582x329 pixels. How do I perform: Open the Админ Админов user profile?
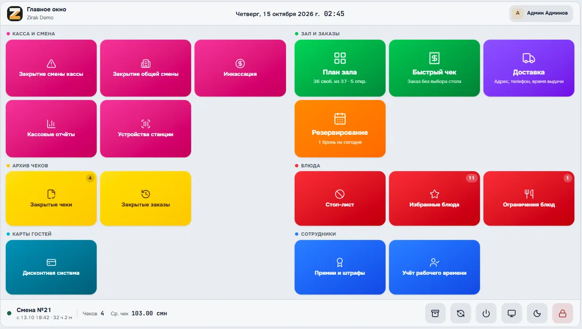541,13
